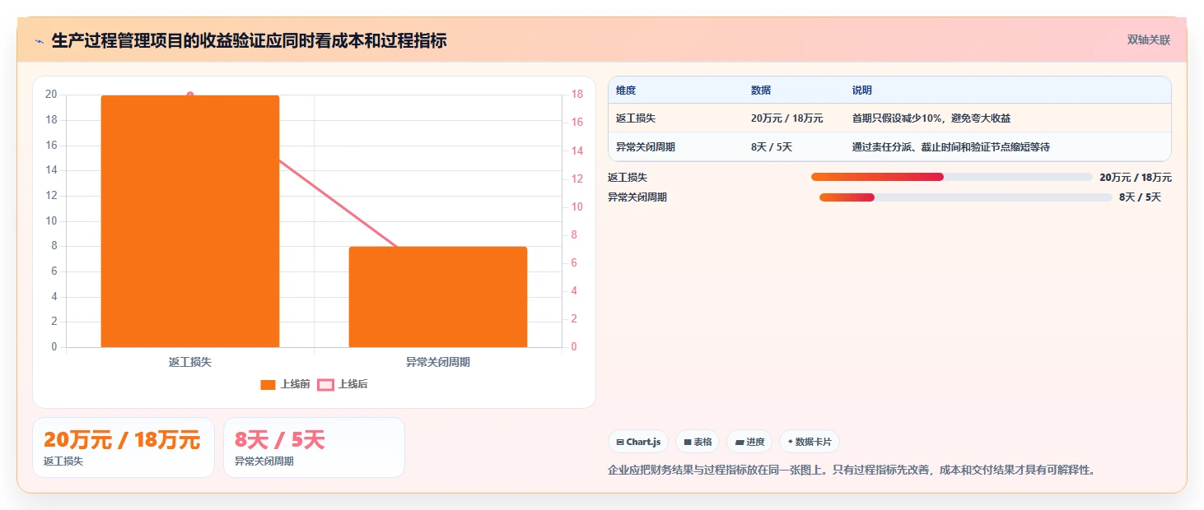Click the table cell 20万元 / 18万元

point(786,118)
